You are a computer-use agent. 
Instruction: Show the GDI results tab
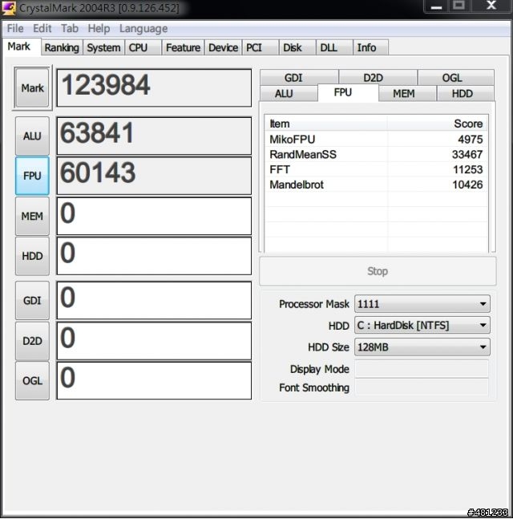click(299, 78)
